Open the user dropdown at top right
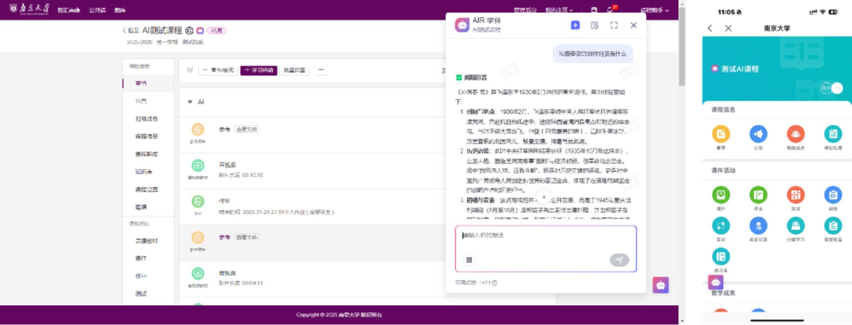Image resolution: width=852 pixels, height=325 pixels. (x=654, y=10)
